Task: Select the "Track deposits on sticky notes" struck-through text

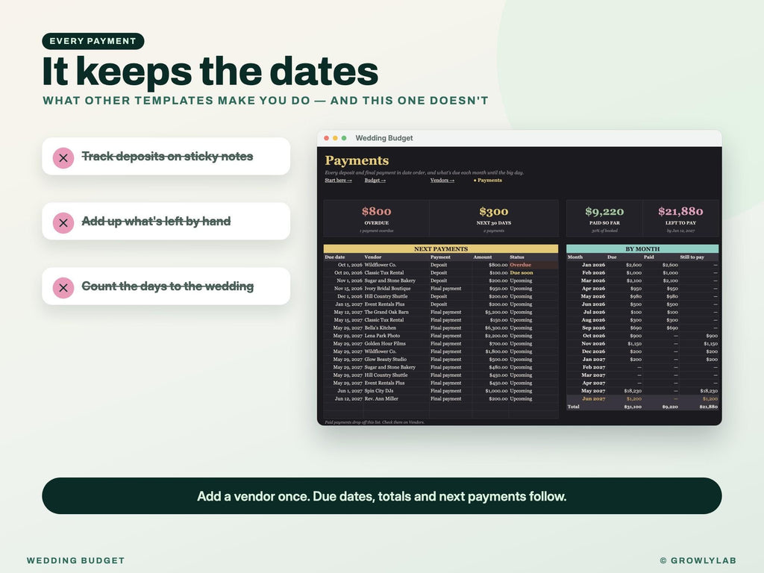Action: point(167,157)
